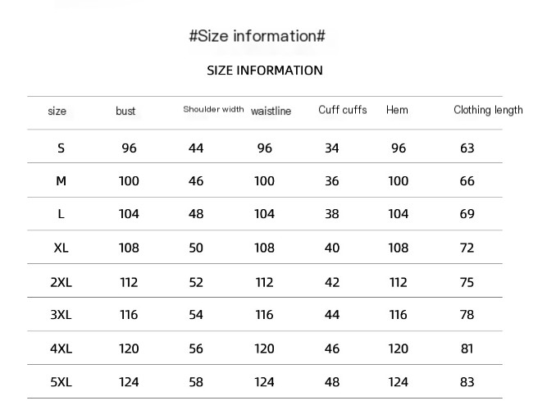Screen dimensions: 547x410
Task: Click the "Cuff cuffs" column header
Action: [x=342, y=110]
